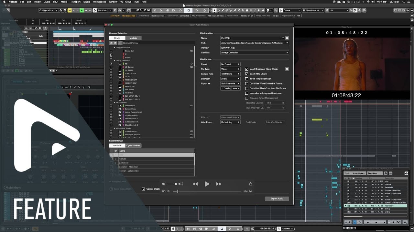Image resolution: width=414 pixels, height=232 pixels.
Task: Fast-forward the video overlay playback
Action: [x=219, y=184]
